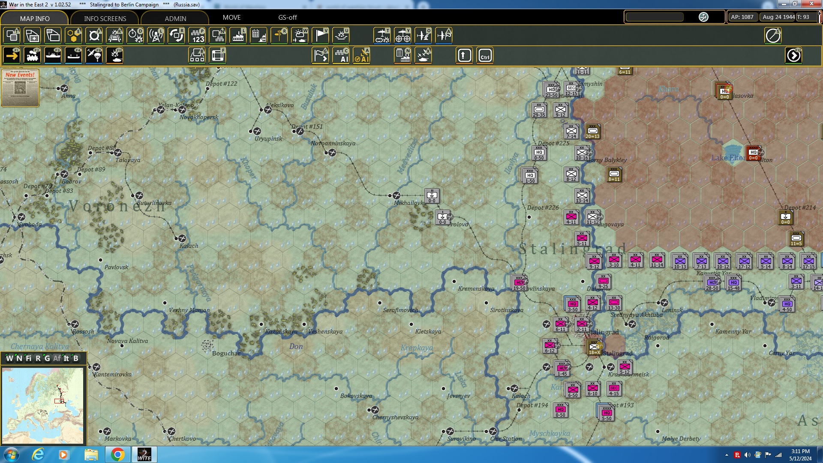Click the T: 93 turn display
823x463 pixels.
point(805,17)
